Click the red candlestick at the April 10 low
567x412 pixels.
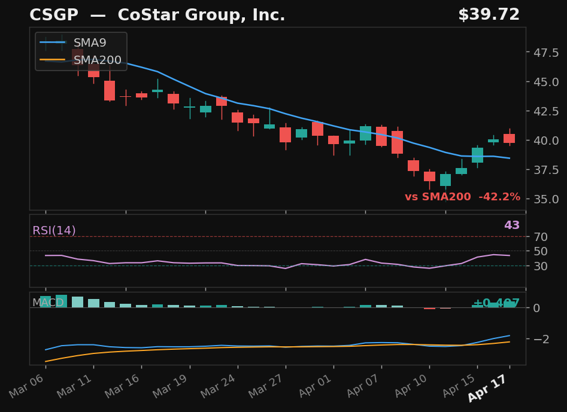click(x=430, y=177)
